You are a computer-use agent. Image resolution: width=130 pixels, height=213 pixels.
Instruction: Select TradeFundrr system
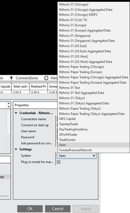93,140
